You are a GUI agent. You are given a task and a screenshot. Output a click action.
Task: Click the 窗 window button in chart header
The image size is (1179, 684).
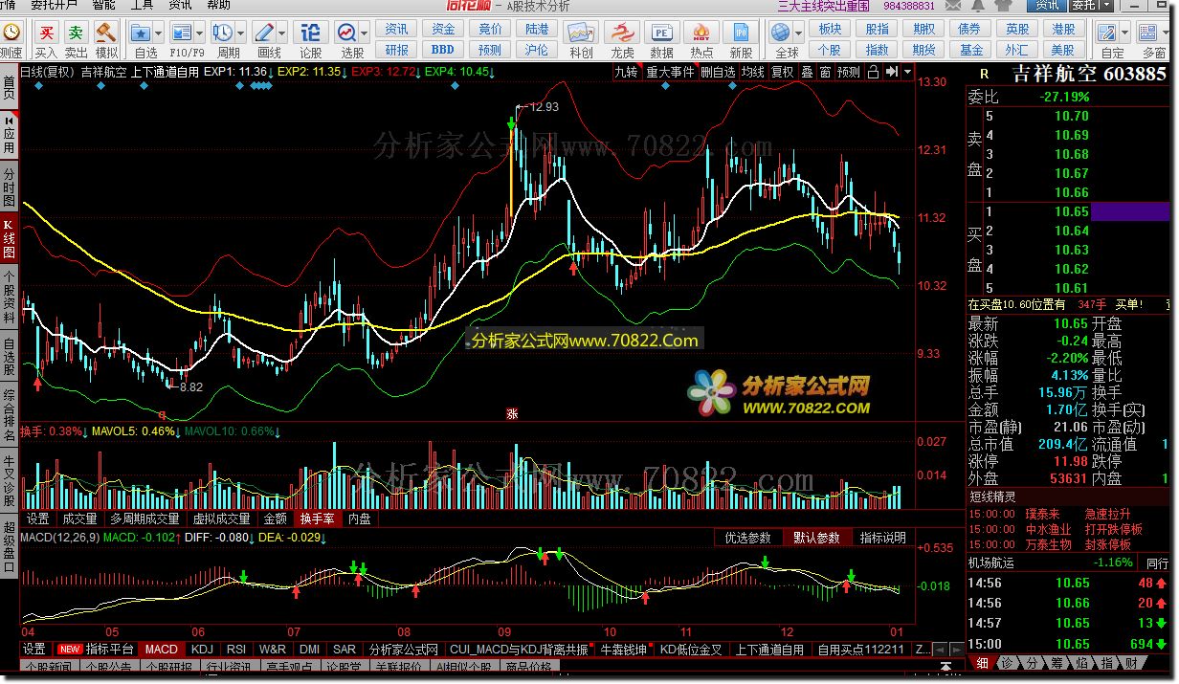point(824,72)
